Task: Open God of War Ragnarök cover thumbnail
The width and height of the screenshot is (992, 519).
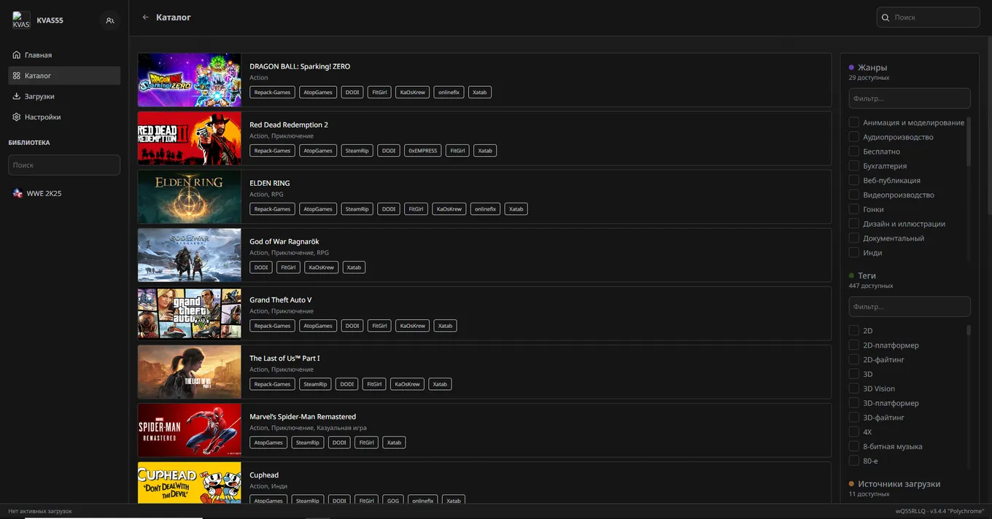Action: 190,255
